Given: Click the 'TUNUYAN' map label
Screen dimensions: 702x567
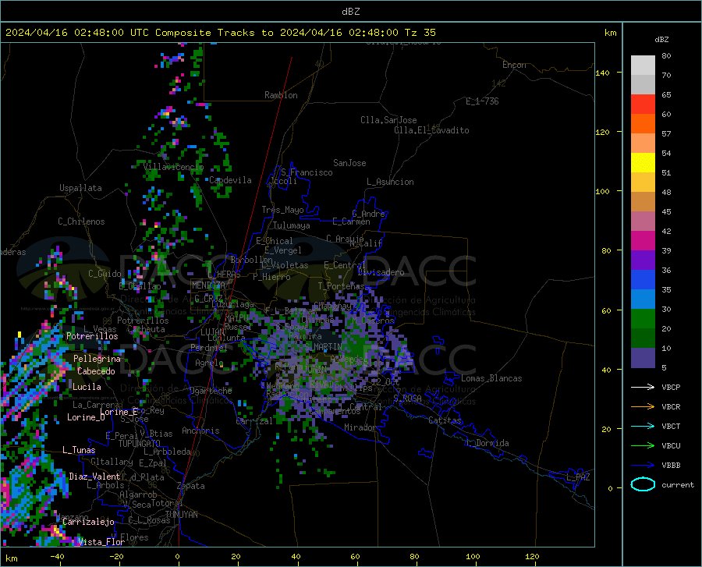Looking at the screenshot, I should (x=181, y=515).
